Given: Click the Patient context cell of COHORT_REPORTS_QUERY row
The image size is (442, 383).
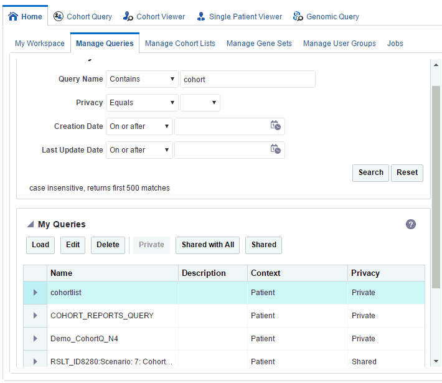Looking at the screenshot, I should coord(298,316).
